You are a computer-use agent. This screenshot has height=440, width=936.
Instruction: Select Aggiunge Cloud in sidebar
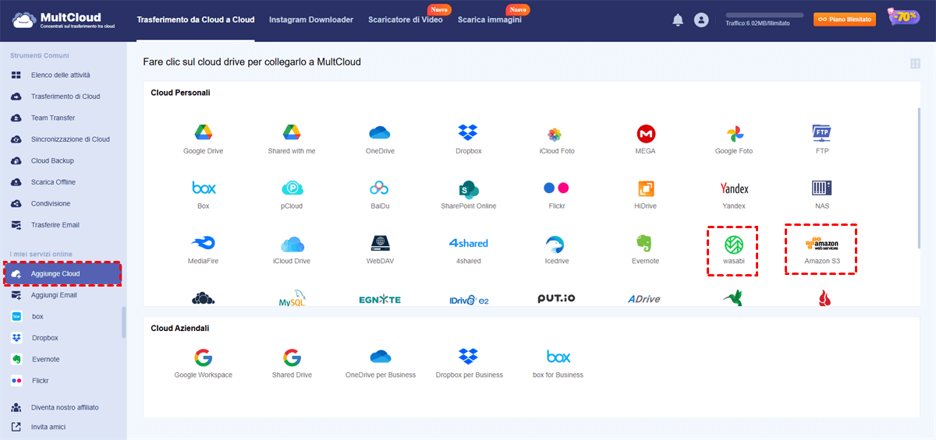click(x=62, y=274)
